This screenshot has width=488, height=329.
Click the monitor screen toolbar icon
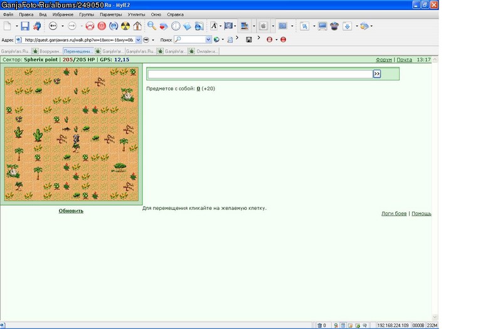point(322,26)
